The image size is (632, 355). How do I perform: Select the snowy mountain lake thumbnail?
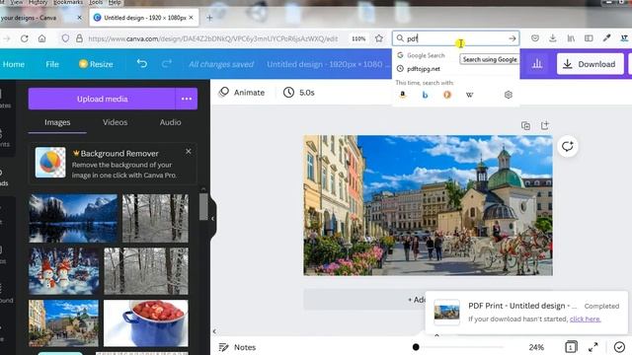pyautogui.click(x=73, y=219)
